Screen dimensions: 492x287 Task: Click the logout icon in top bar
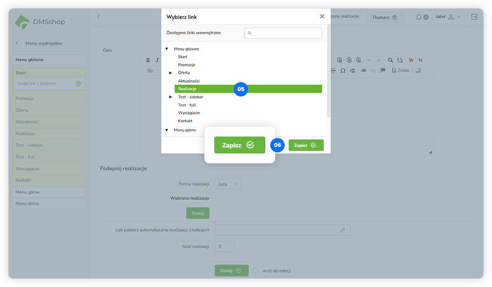(x=474, y=17)
